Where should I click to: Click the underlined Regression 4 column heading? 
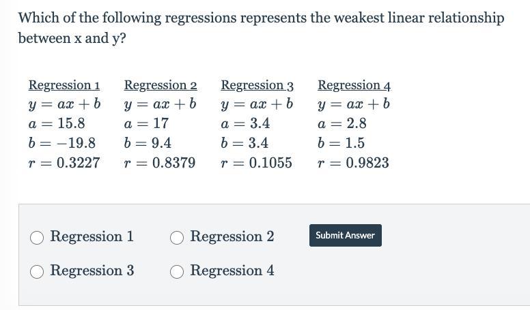(354, 85)
